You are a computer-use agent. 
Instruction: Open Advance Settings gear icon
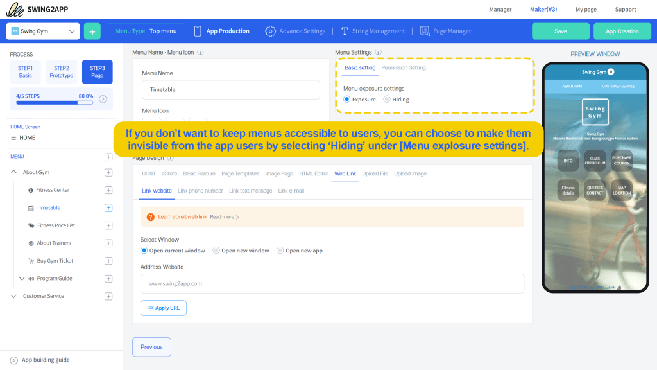tap(270, 31)
